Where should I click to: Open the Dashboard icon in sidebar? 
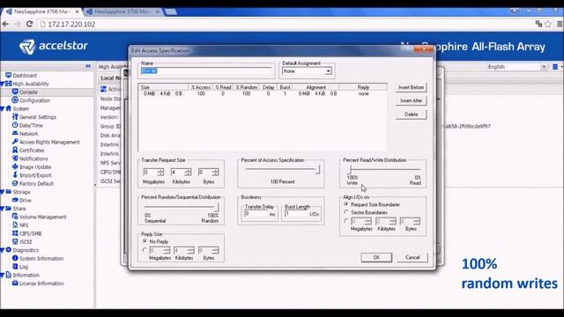click(x=8, y=75)
